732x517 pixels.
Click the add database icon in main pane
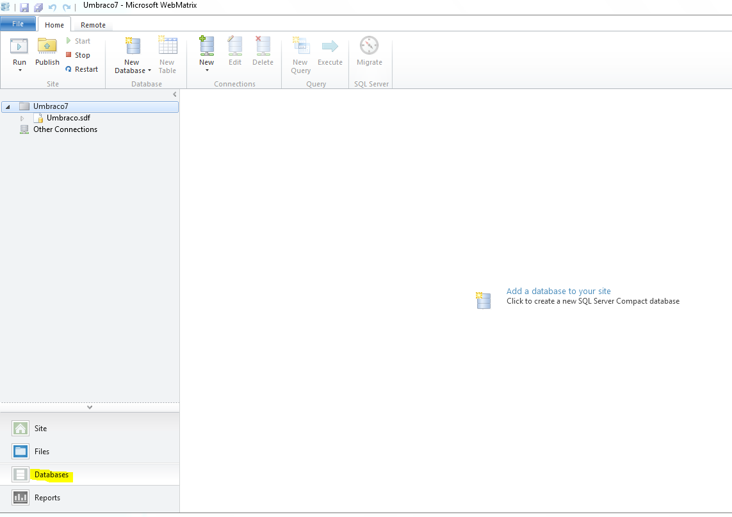[483, 300]
